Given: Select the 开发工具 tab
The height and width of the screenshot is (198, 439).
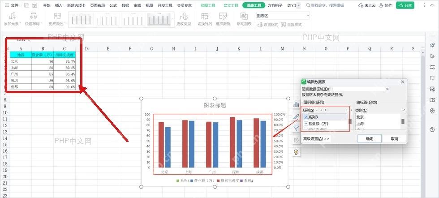Looking at the screenshot, I should 165,5.
